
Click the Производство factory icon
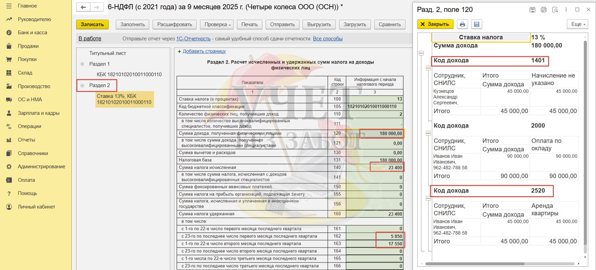(x=9, y=86)
